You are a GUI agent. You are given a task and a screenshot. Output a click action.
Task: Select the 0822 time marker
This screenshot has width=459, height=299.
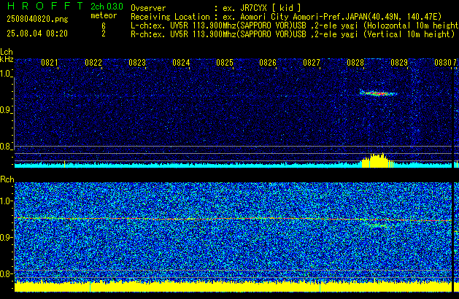pos(93,63)
